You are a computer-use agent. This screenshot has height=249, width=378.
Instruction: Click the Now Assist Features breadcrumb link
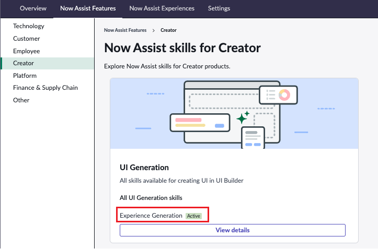[125, 30]
